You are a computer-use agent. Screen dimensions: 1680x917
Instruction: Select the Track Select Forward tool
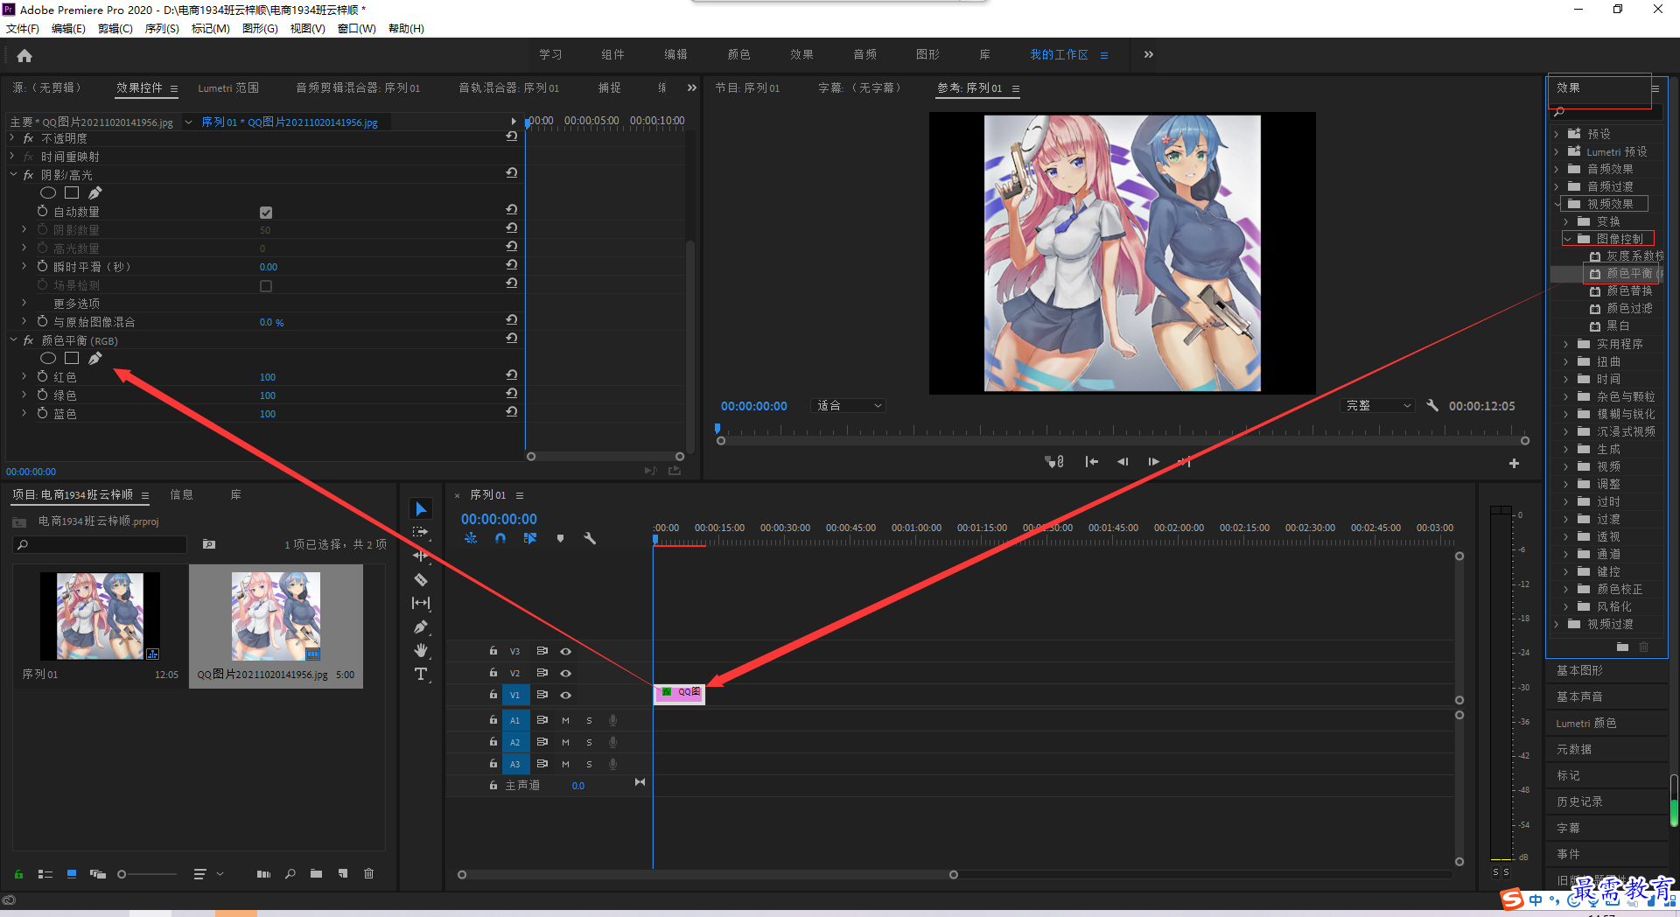coord(421,532)
